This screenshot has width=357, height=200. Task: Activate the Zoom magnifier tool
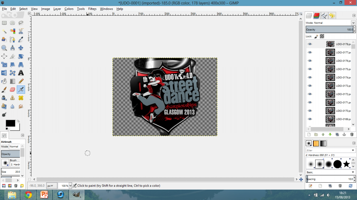click(x=4, y=48)
